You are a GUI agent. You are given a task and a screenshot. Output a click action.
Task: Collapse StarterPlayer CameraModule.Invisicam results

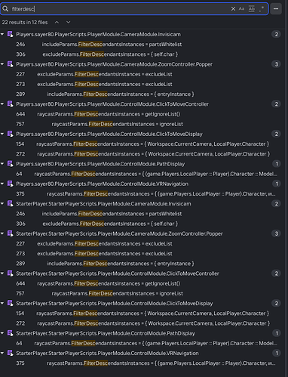[2, 203]
